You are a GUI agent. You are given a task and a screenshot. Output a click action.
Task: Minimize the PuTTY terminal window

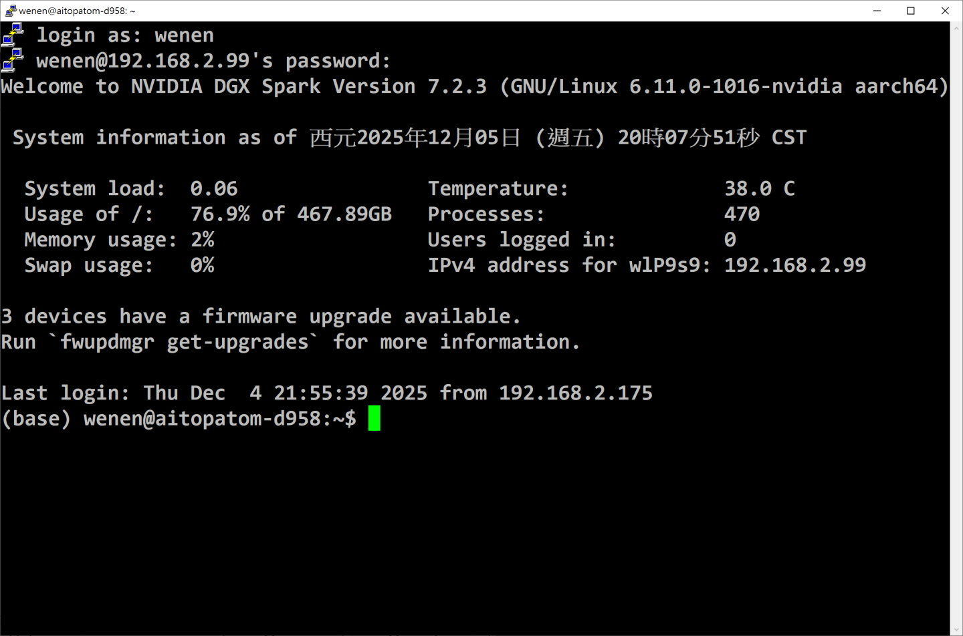(877, 11)
